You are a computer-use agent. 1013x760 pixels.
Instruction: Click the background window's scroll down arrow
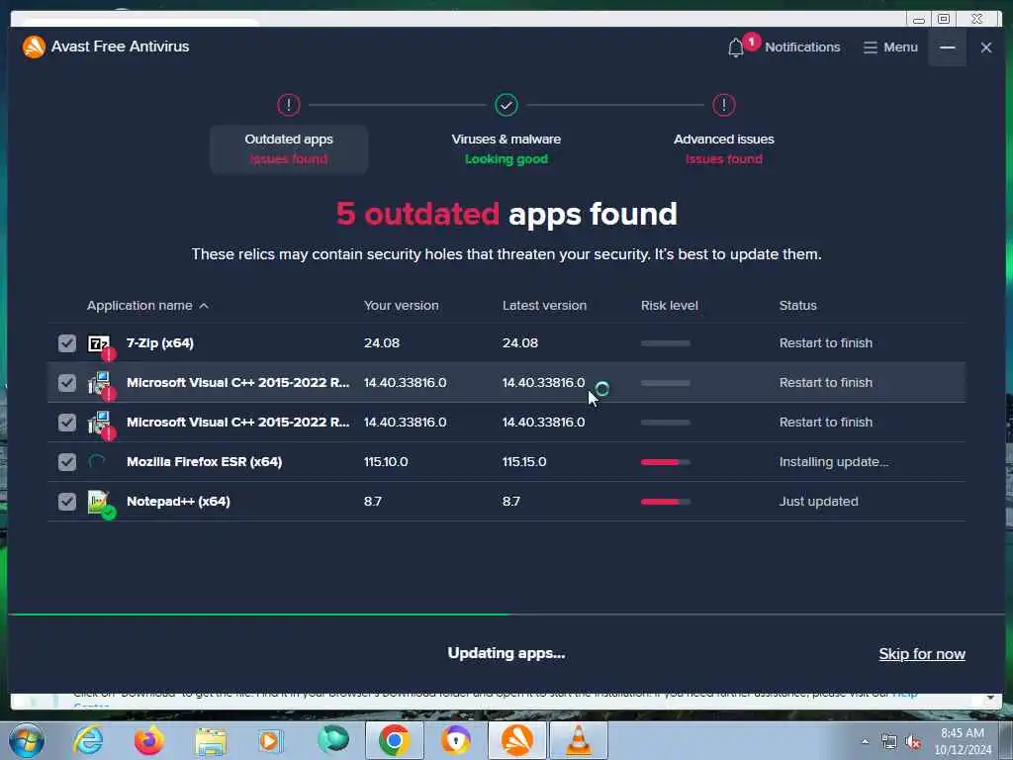(x=990, y=698)
